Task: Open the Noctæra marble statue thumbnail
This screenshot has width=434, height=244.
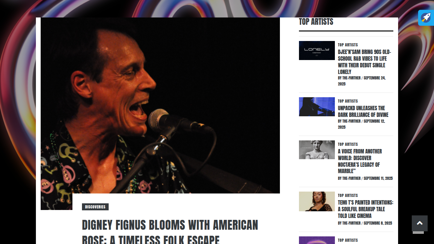Action: 317,150
